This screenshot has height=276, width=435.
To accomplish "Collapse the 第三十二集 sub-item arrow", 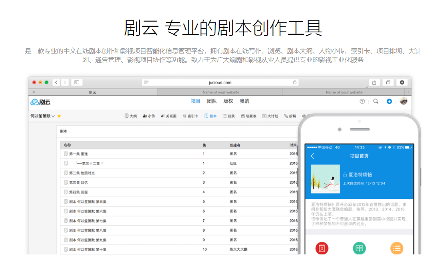I will pyautogui.click(x=102, y=163).
